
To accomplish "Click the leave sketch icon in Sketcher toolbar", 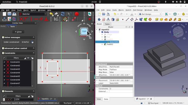I will click(4, 19).
